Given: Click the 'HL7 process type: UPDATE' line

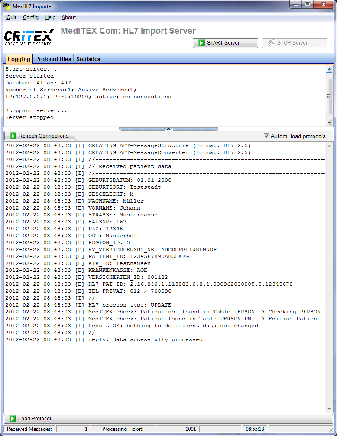Looking at the screenshot, I should [x=88, y=305].
